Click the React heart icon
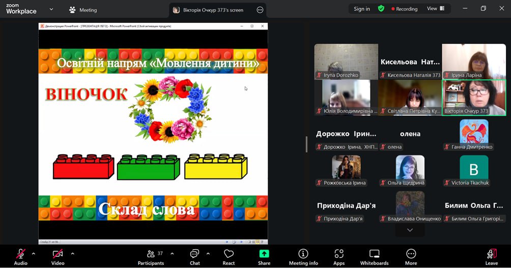 (229, 257)
